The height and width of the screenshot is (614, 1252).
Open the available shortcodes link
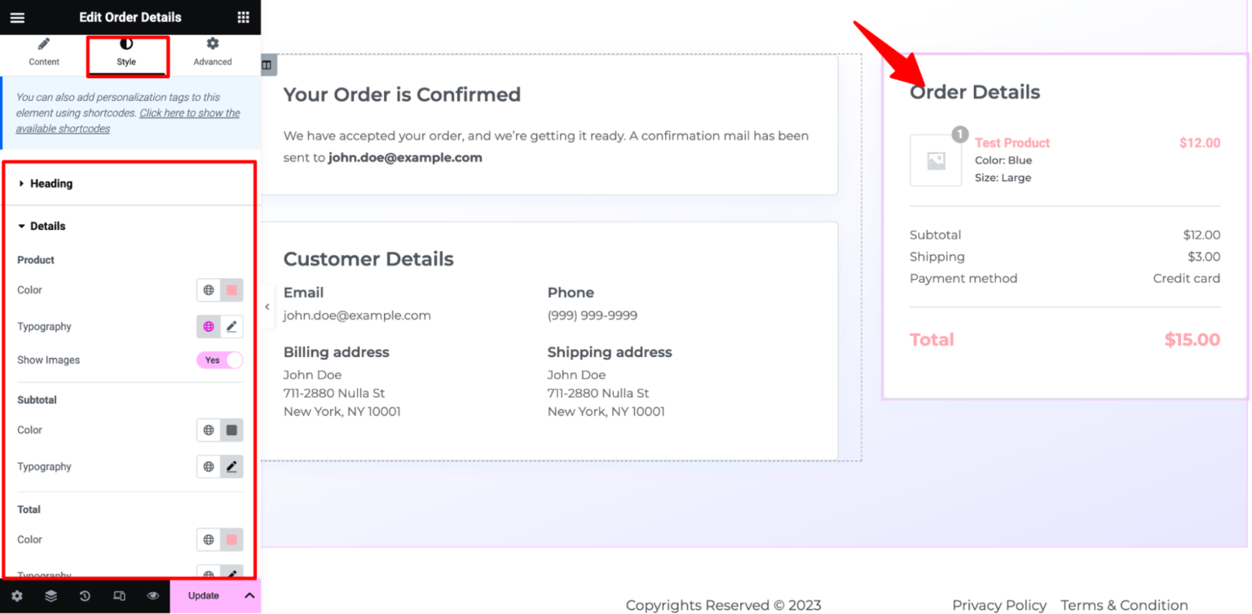coord(189,113)
